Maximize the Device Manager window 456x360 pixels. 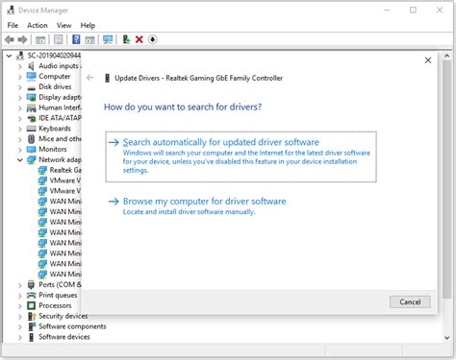point(413,10)
